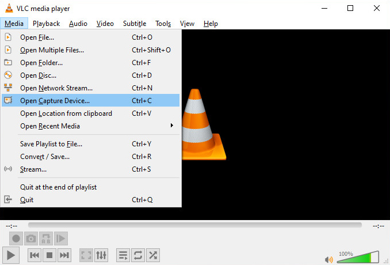Adjust the volume slider at 100%
This screenshot has height=265, width=390.
click(x=358, y=257)
